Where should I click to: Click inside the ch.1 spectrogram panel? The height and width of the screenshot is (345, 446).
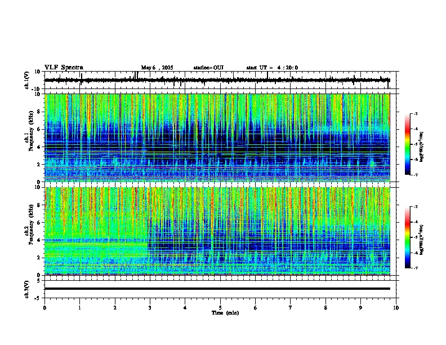pos(217,138)
